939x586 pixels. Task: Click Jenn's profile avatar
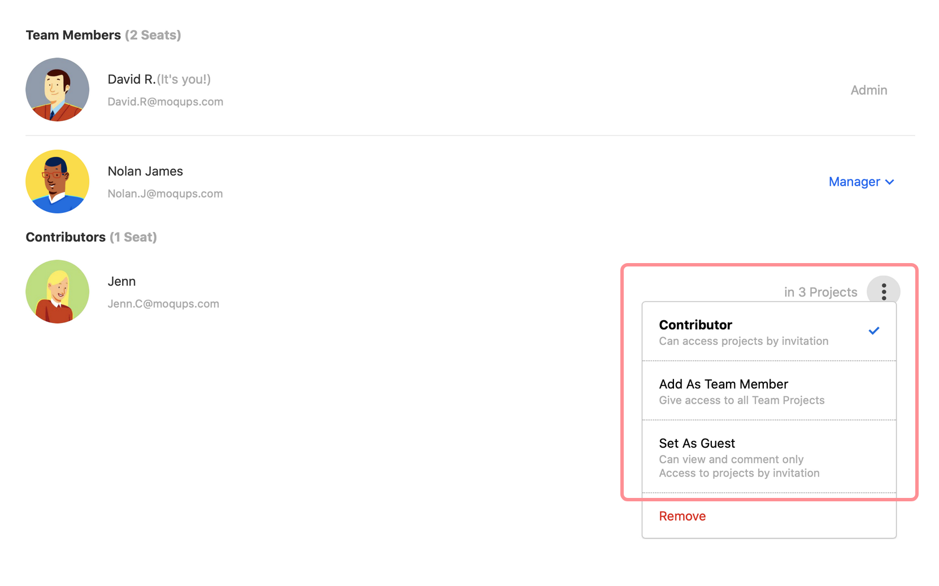pyautogui.click(x=58, y=291)
